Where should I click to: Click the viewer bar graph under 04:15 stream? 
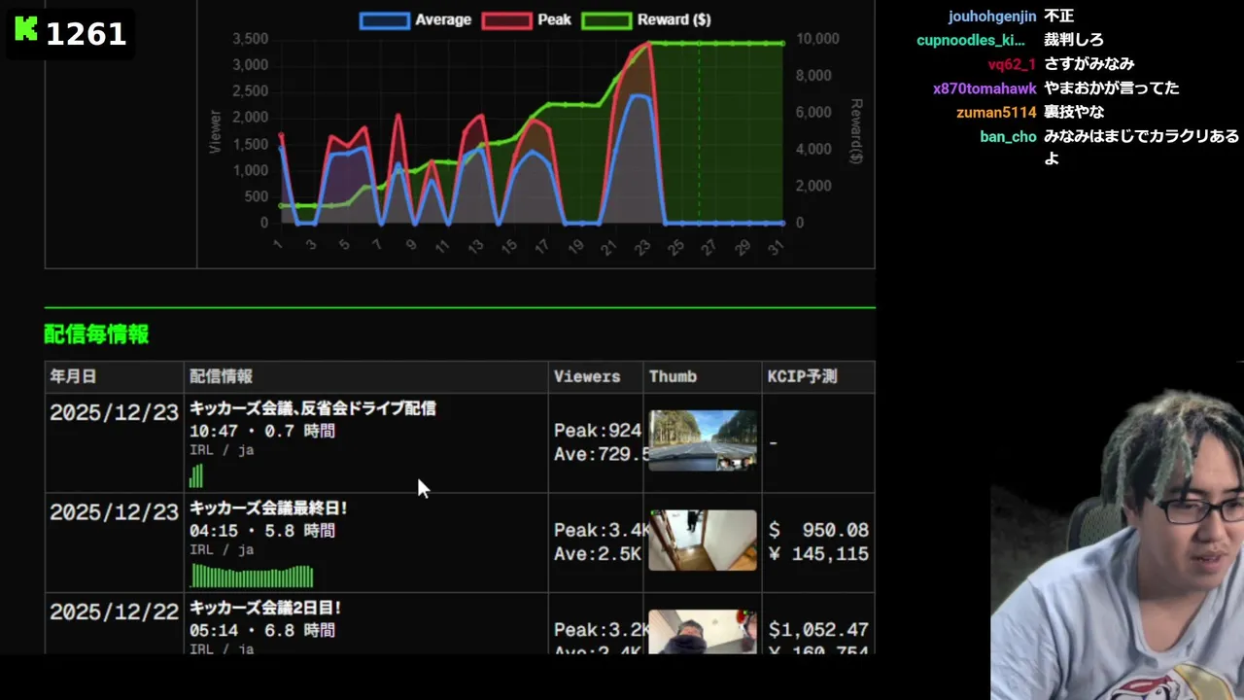(252, 577)
